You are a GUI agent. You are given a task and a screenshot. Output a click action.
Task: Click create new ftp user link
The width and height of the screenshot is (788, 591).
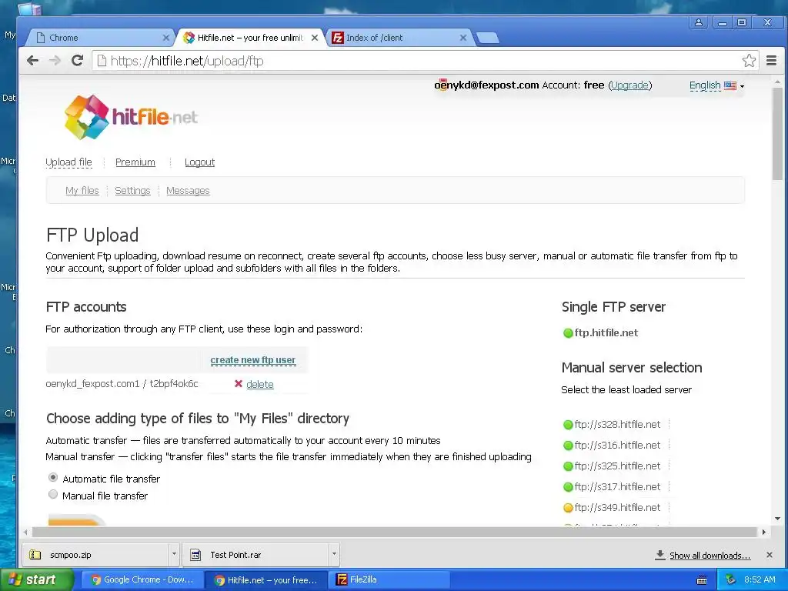[x=252, y=360]
